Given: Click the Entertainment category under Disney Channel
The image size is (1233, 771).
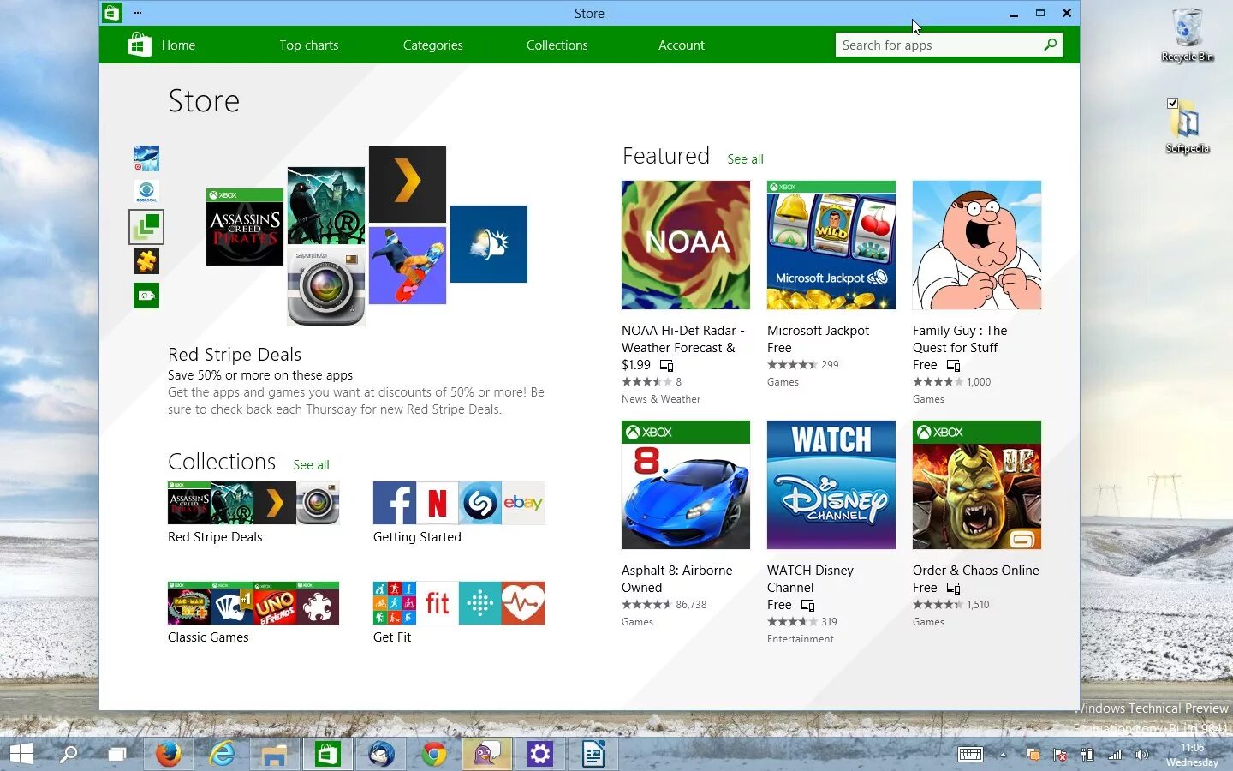Looking at the screenshot, I should tap(801, 639).
